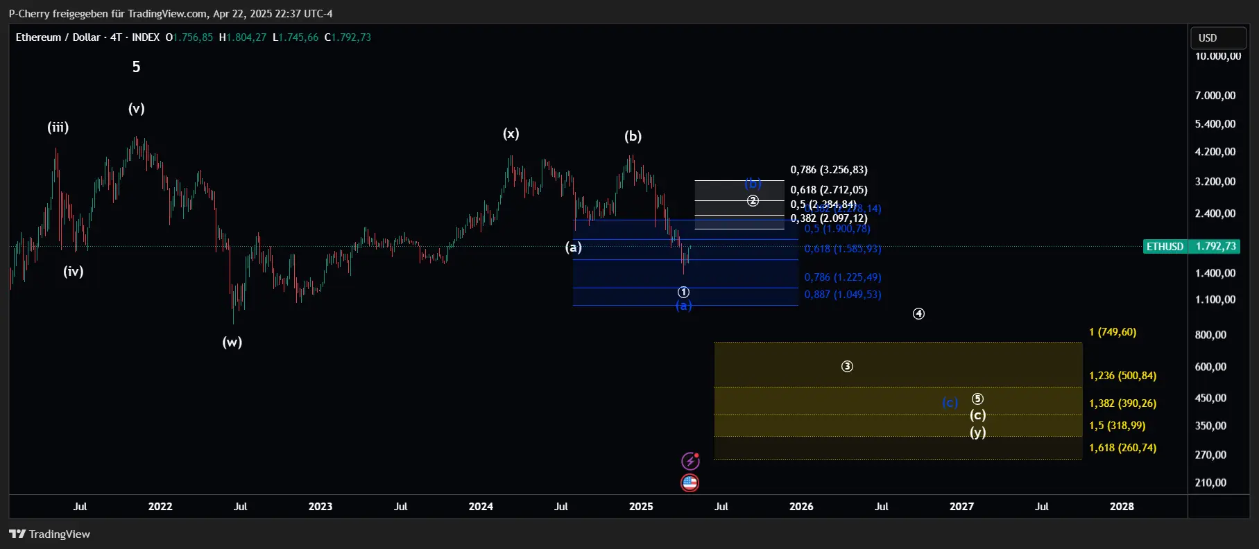Viewport: 1259px width, 549px height.
Task: Select the (iv) wave label
Action: 74,271
